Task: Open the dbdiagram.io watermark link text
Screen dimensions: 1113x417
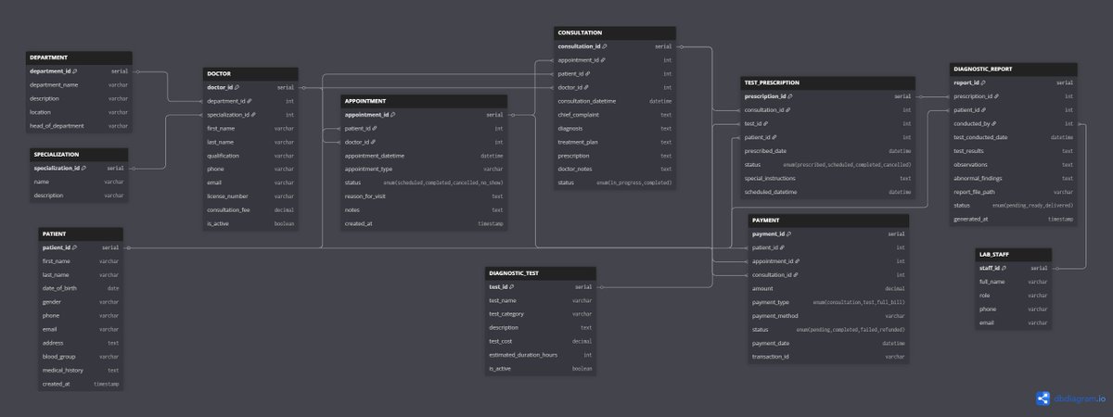Action: [x=1081, y=398]
